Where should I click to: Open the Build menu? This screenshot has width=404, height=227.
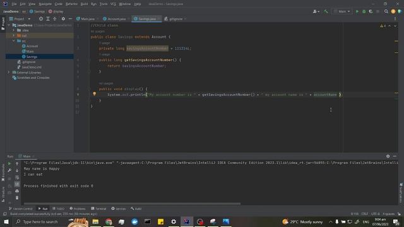(84, 4)
